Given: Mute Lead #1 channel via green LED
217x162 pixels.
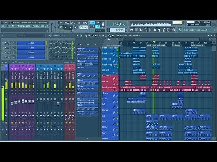Looking at the screenshot, I should pyautogui.click(x=3, y=43).
